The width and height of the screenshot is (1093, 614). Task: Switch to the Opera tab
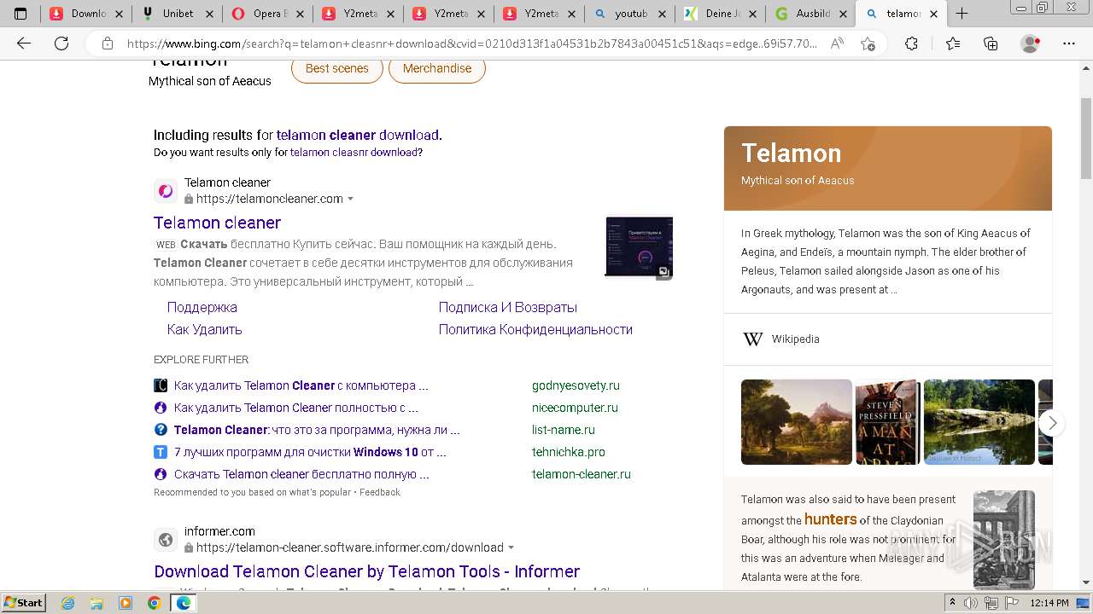(x=269, y=14)
